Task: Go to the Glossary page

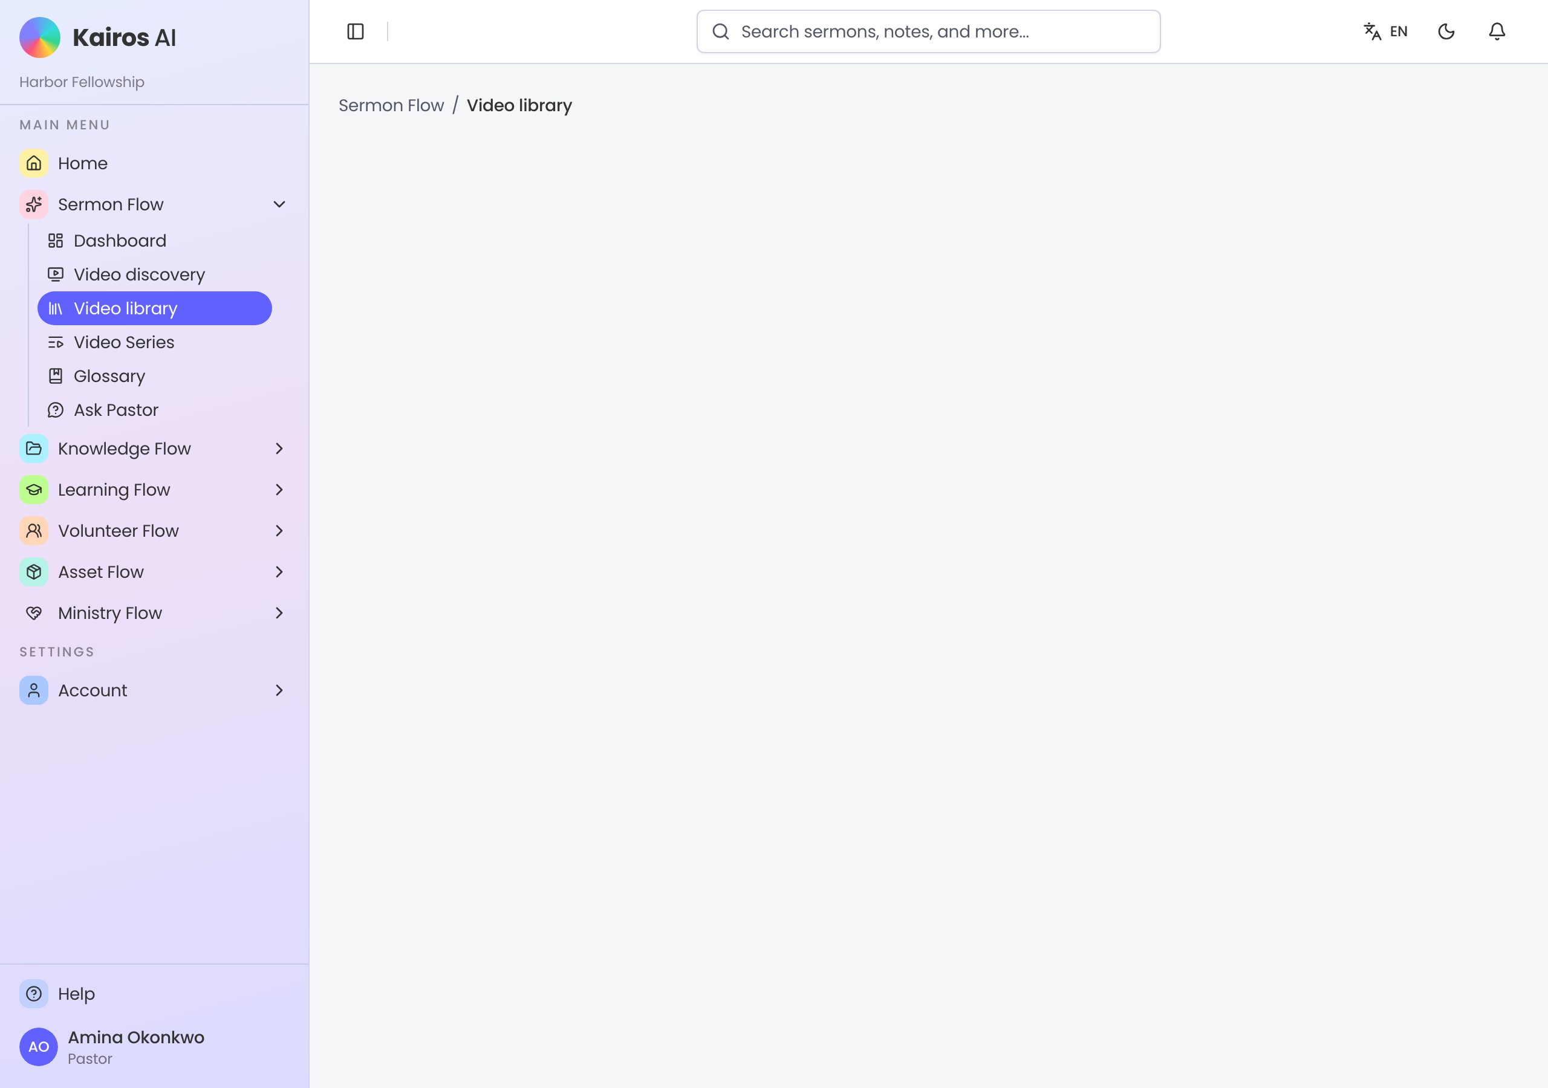Action: tap(154, 376)
